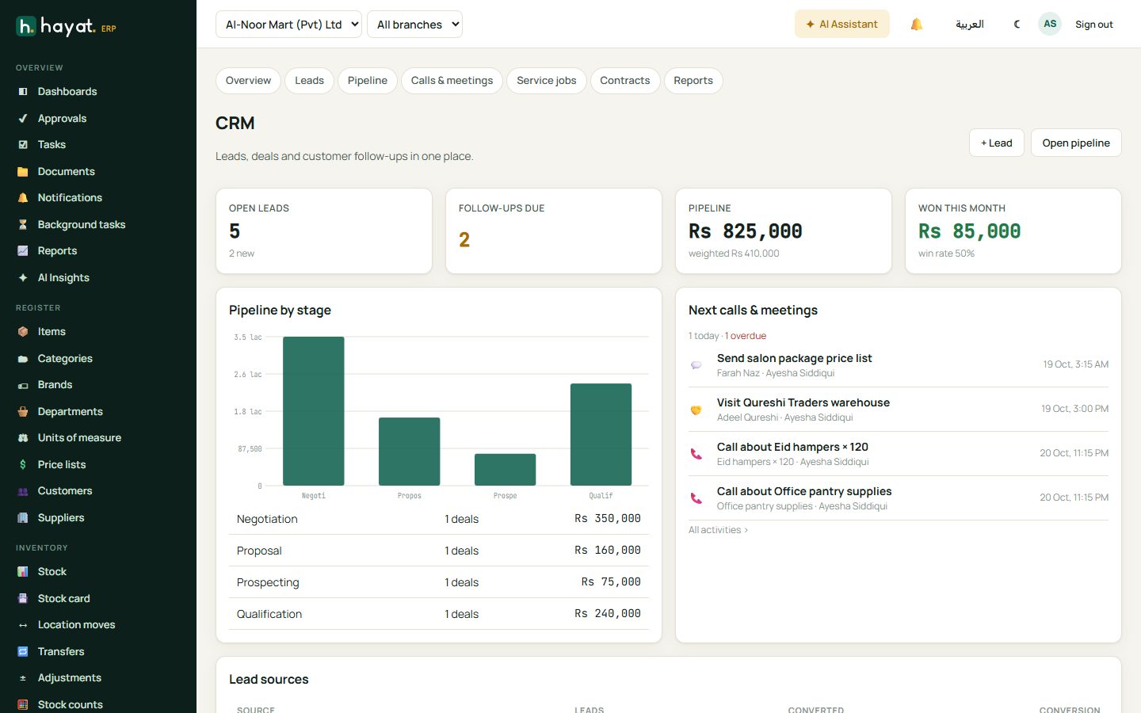Click the Suppliers building icon
Viewport: 1141px width, 713px height.
[23, 518]
